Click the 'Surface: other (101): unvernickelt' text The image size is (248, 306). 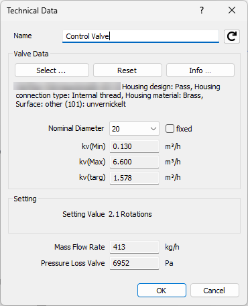(70, 104)
